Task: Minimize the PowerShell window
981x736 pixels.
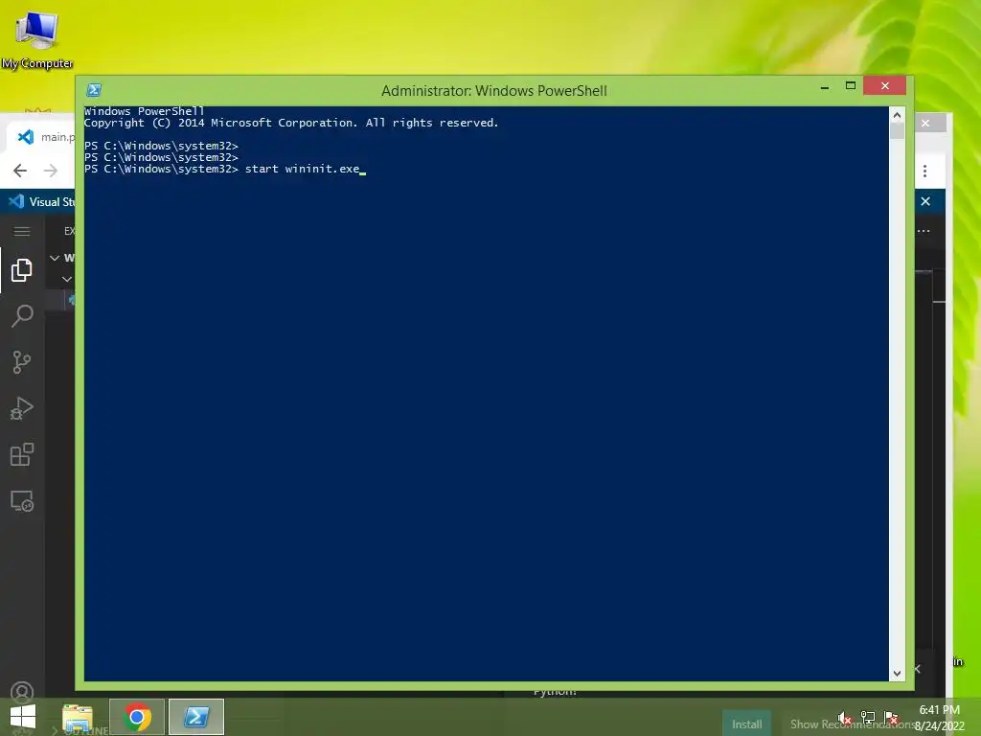Action: pos(825,86)
